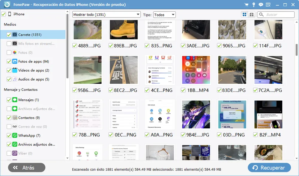Select Carrete (1351) category
Screen dimensions: 299x176
point(30,35)
